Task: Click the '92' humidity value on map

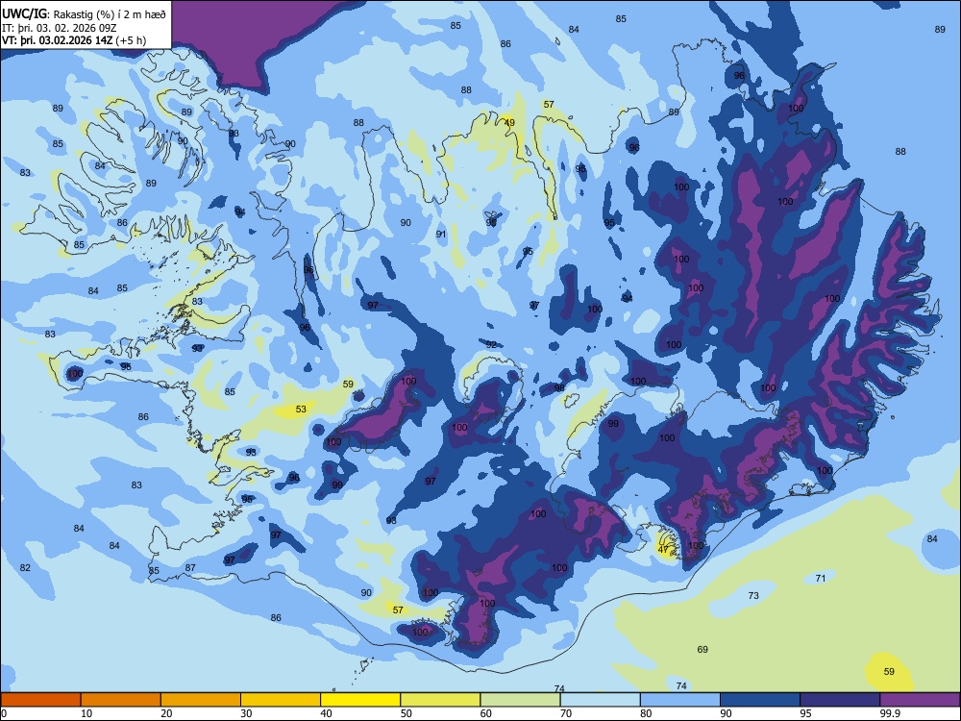Action: tap(491, 344)
